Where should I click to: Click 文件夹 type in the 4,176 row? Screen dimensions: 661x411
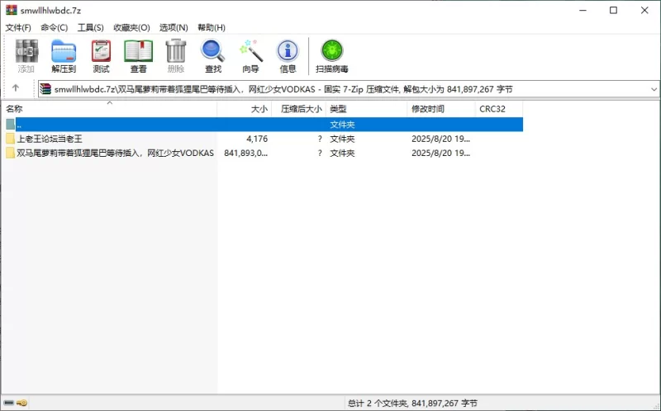click(342, 139)
